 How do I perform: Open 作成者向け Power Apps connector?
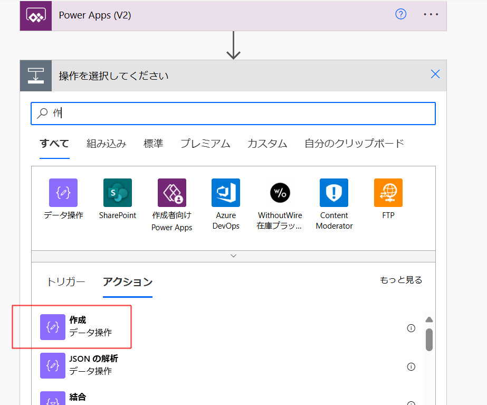coord(171,193)
